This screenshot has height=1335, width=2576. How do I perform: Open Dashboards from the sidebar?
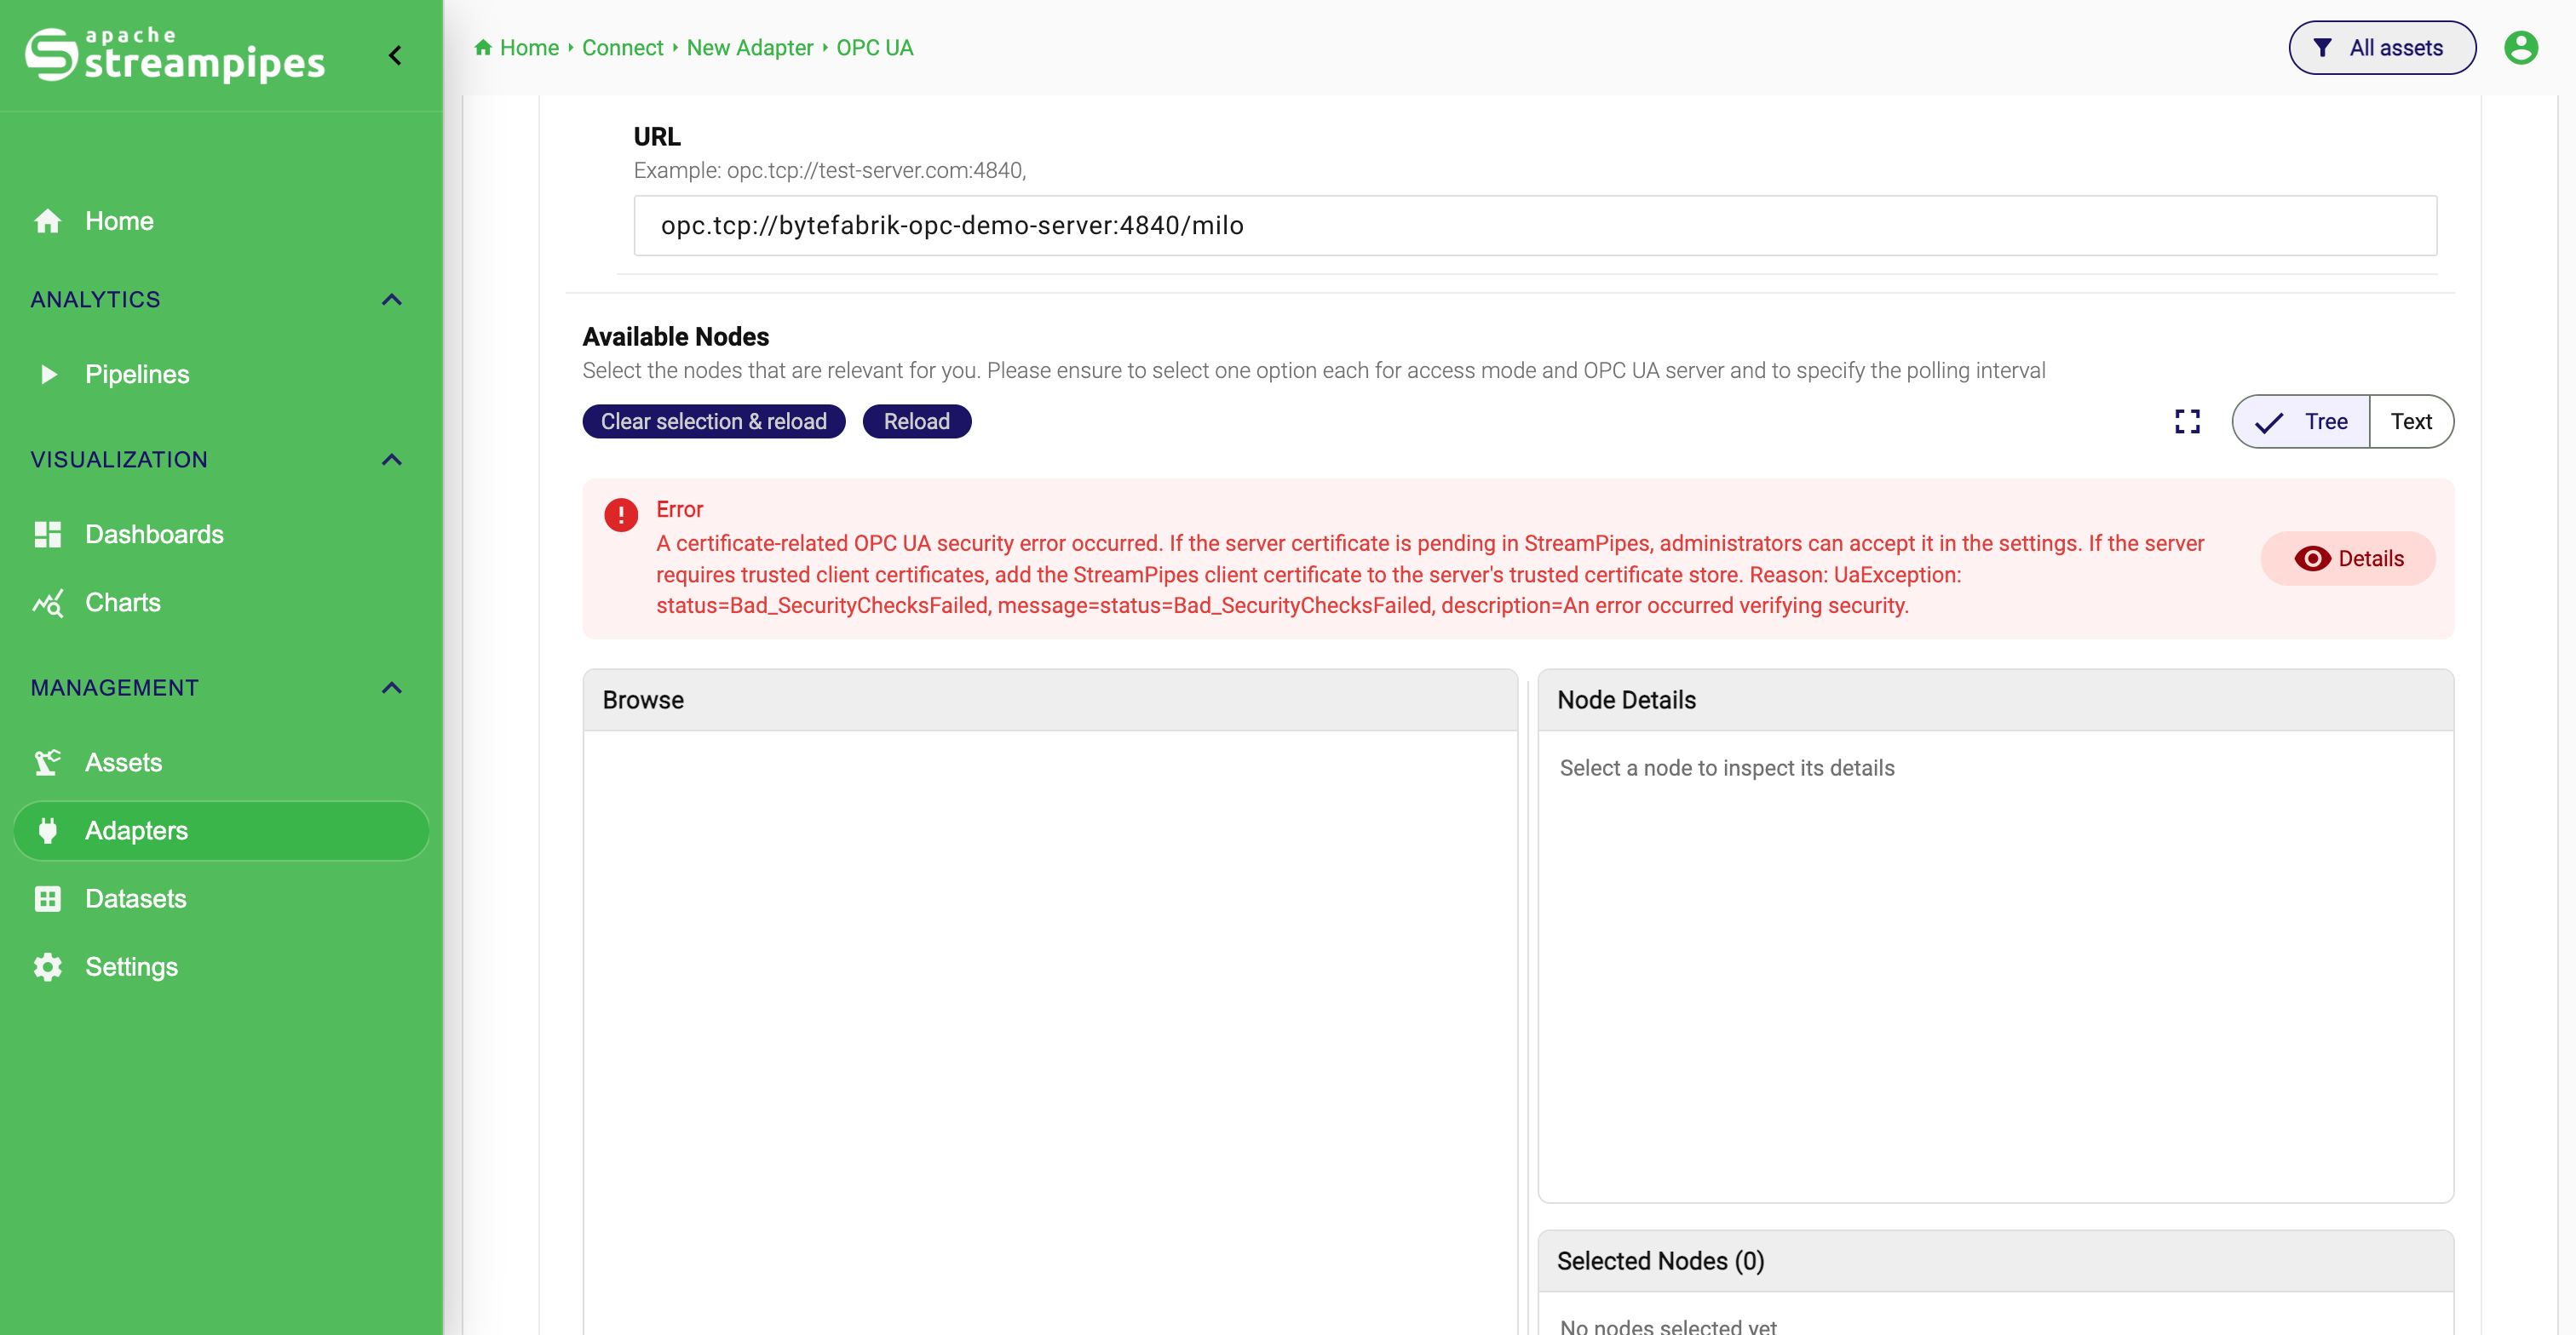222,535
